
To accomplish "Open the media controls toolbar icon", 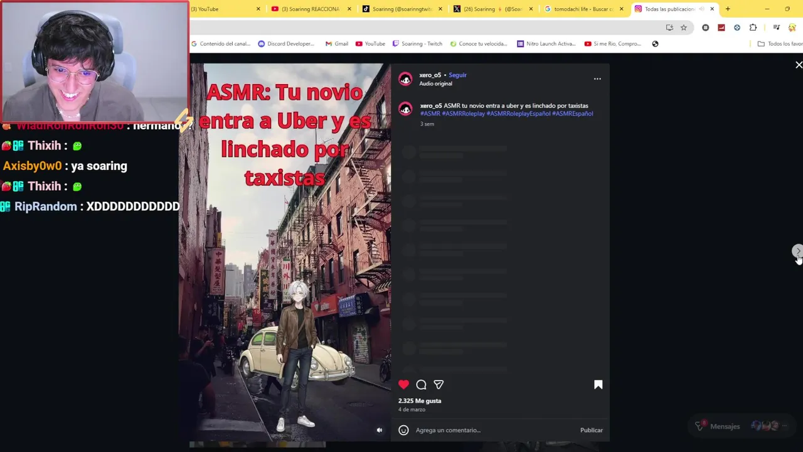I will (776, 28).
